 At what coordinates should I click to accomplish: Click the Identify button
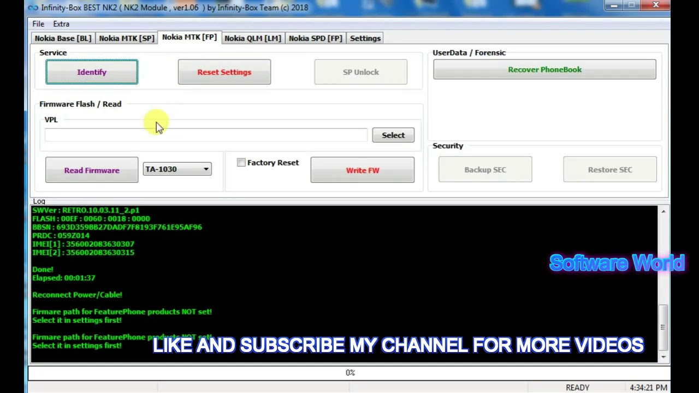(x=92, y=72)
